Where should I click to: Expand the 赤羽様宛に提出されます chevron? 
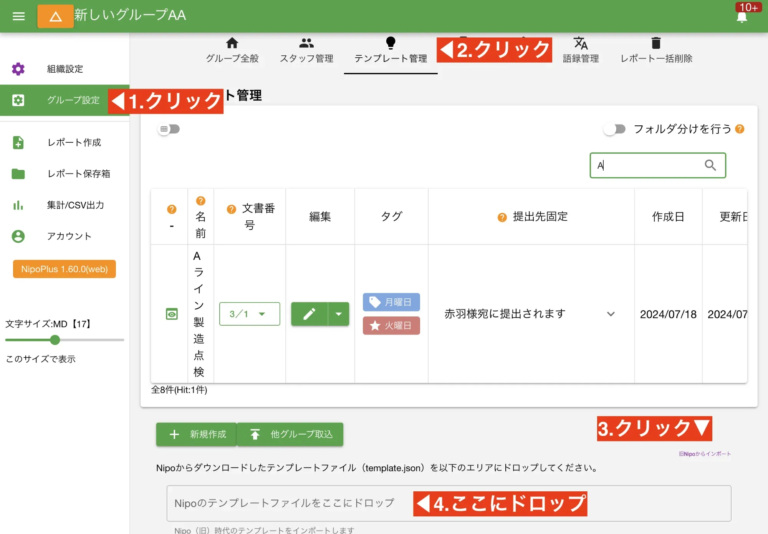[x=611, y=314]
